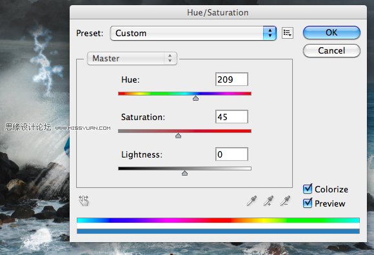Select the Add to Sample eyedropper
Viewport: 374px width, 255px height.
[x=269, y=201]
